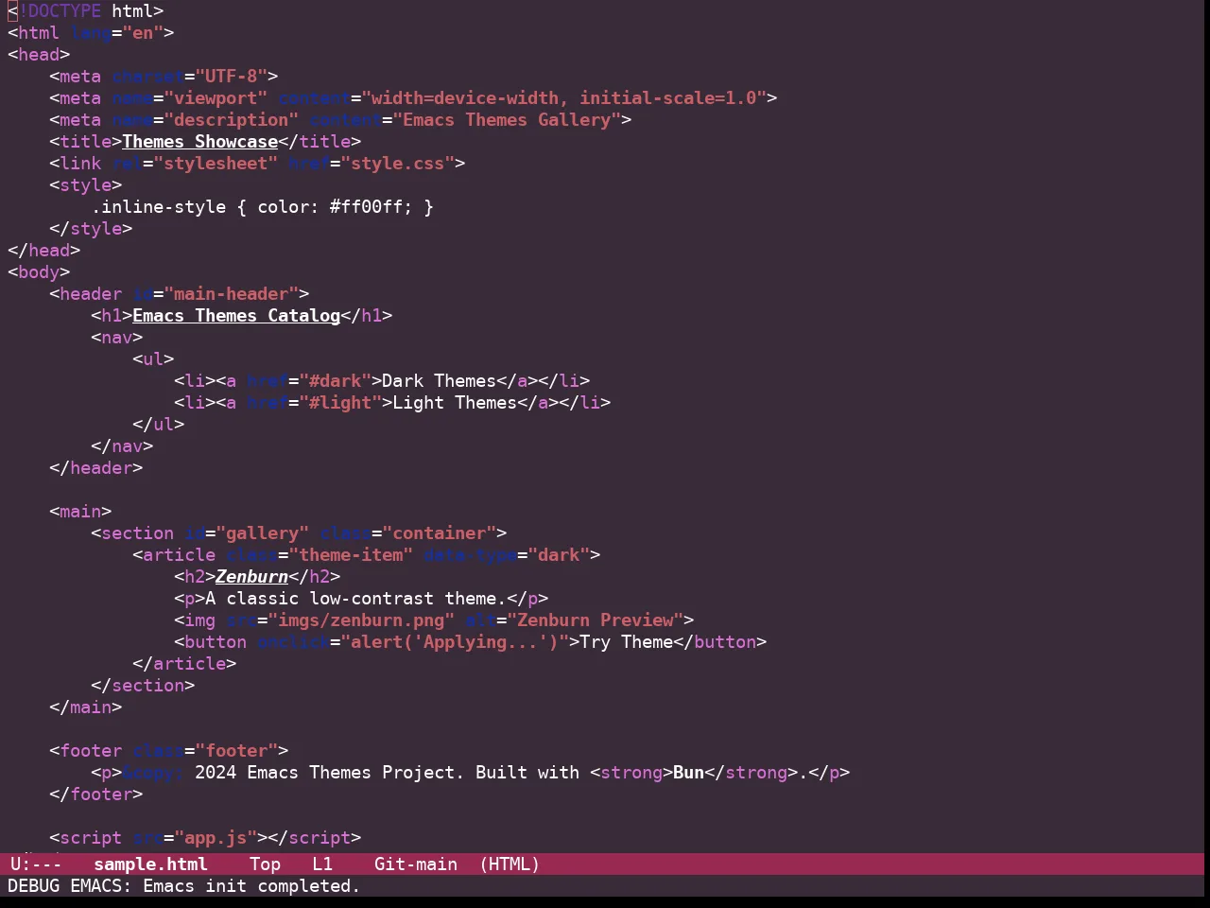Click the "#light" href value
This screenshot has width=1210, height=908.
click(x=340, y=403)
